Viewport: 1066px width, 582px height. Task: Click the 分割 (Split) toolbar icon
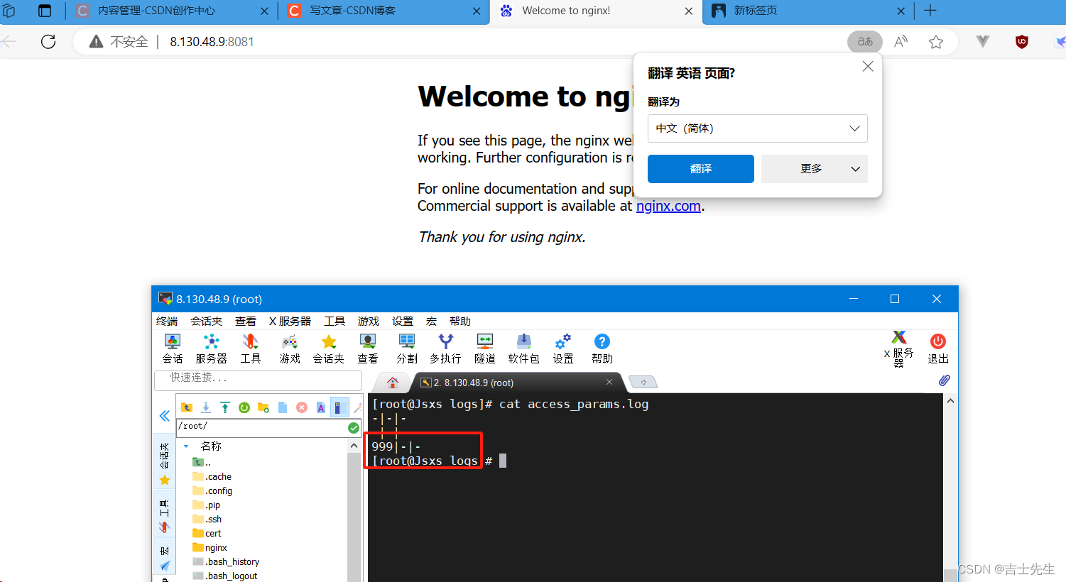click(407, 348)
